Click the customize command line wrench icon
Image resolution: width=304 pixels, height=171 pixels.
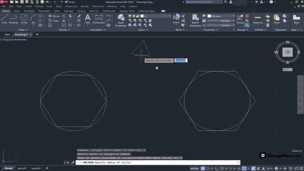(73, 162)
